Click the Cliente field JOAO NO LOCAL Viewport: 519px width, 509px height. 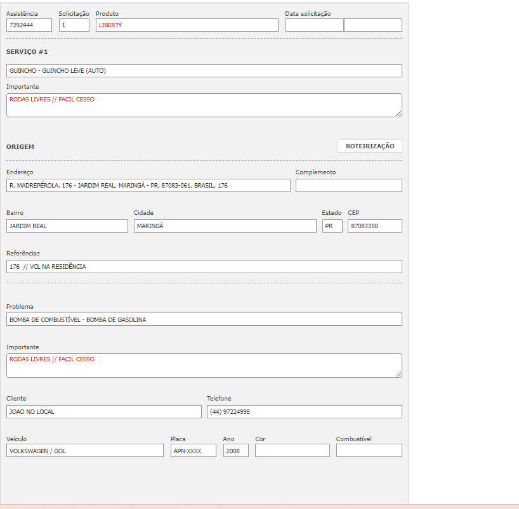click(104, 412)
